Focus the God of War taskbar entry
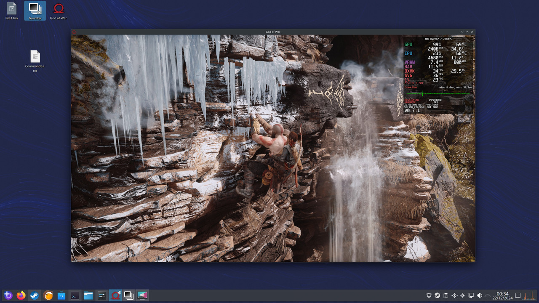The image size is (539, 303). (115, 295)
